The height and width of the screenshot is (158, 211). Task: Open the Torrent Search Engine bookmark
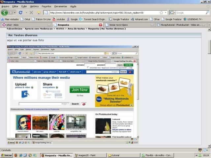coord(93,19)
